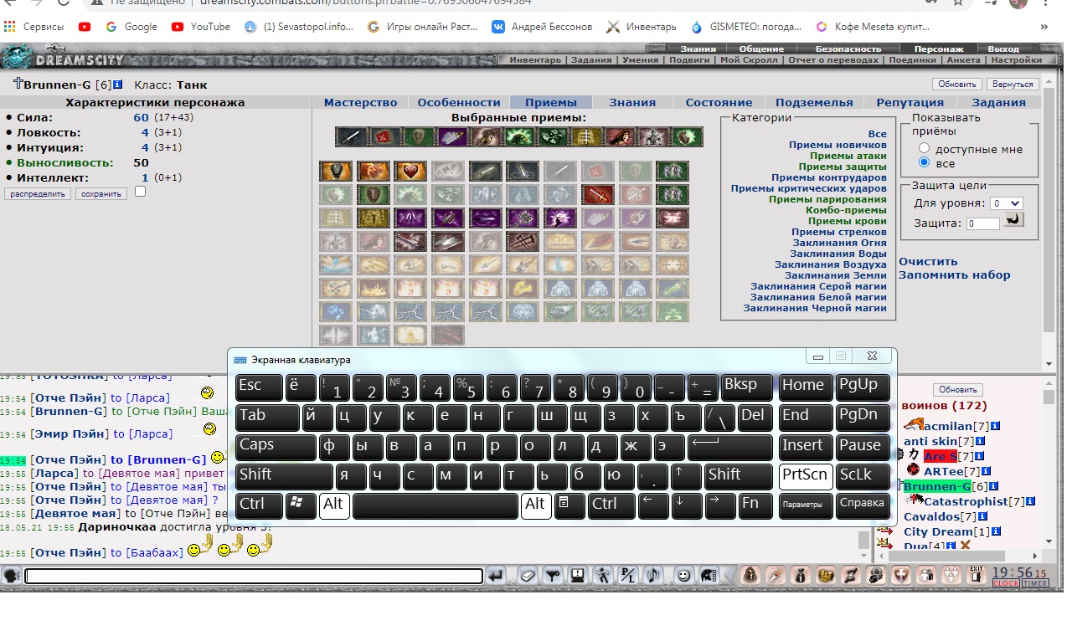
Task: Open the Репутация tab
Action: click(x=910, y=102)
